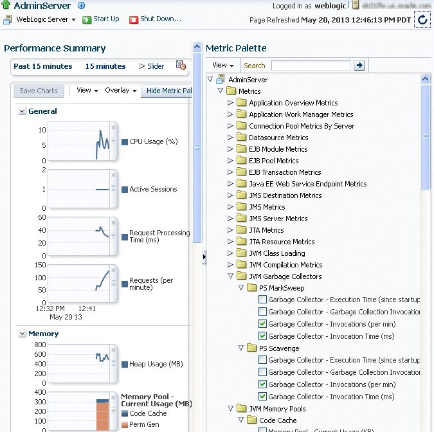Collapse the JVM Garbage Collectors node

[231, 276]
